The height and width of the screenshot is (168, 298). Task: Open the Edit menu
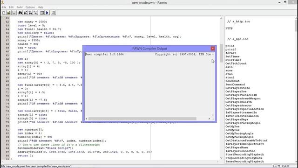[x=11, y=7]
